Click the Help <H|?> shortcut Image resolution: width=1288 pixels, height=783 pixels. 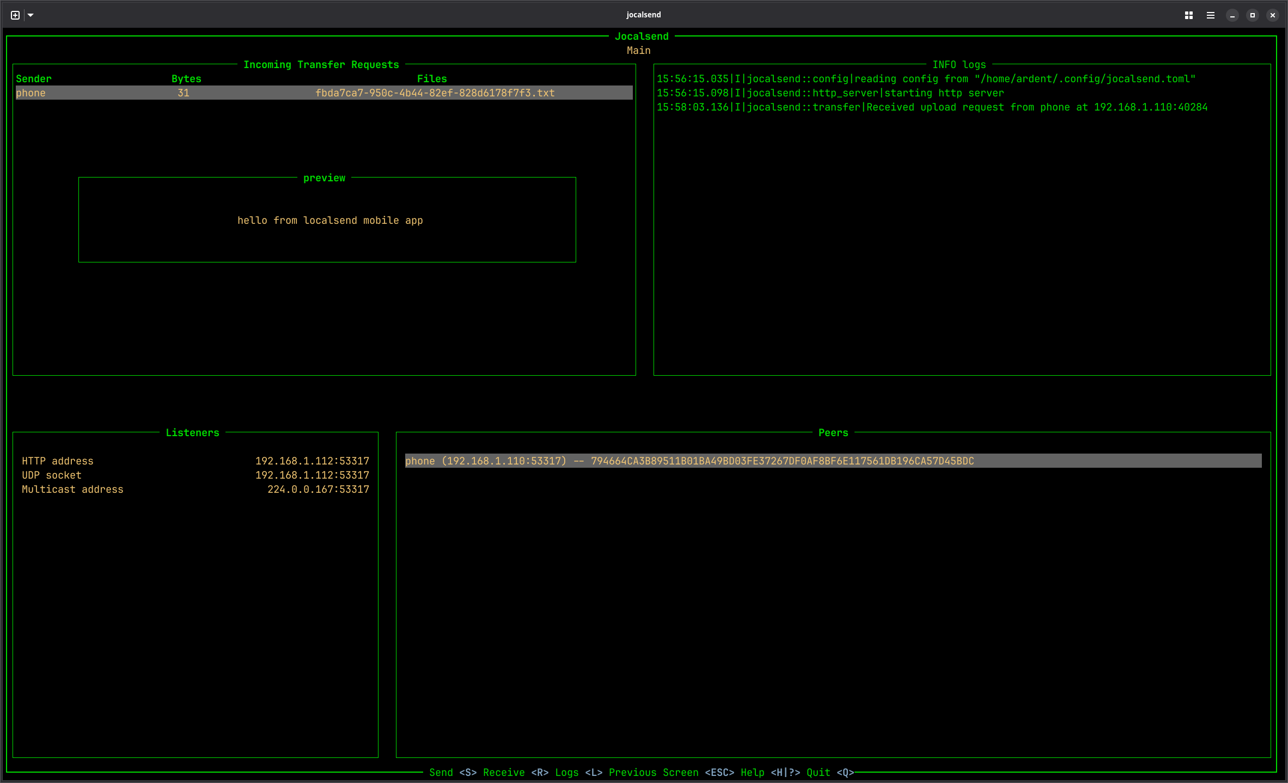(x=770, y=773)
